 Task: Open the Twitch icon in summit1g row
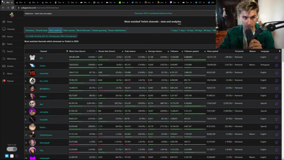[277, 73]
